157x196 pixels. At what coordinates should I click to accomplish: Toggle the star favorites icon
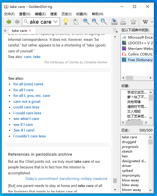(x=133, y=22)
